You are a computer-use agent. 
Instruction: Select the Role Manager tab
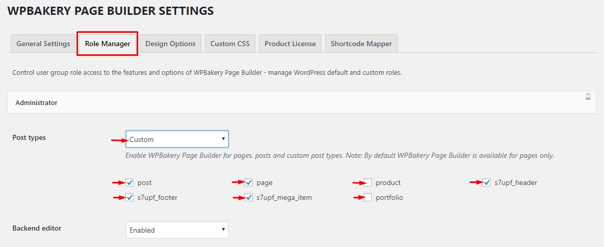pos(107,44)
